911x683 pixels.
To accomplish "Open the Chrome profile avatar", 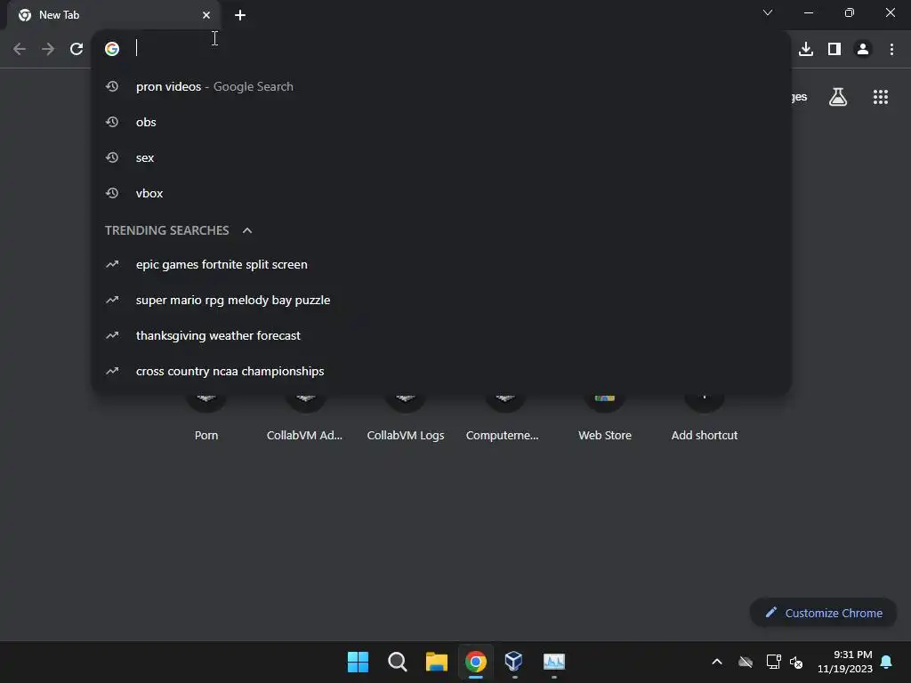I will 863,50.
